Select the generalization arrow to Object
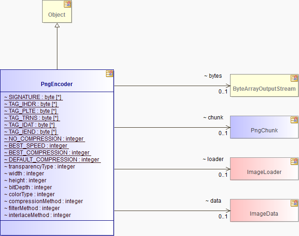 pyautogui.click(x=57, y=46)
